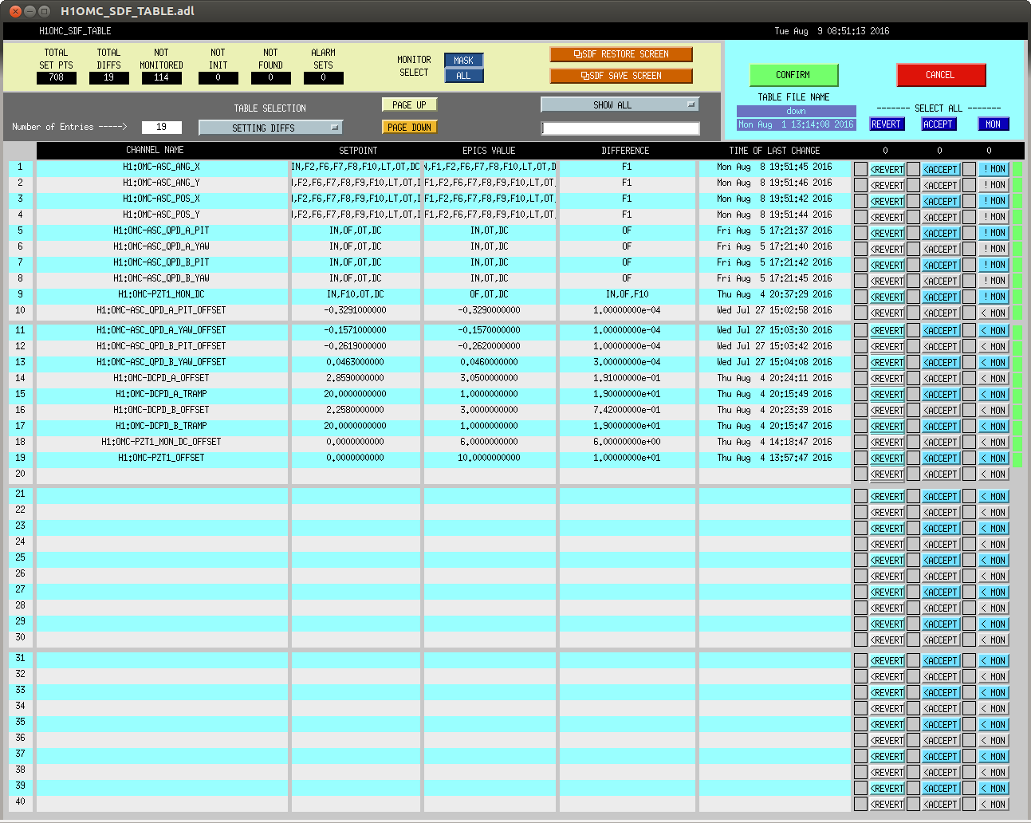Select all MON under SELECT ALL
The image size is (1031, 823).
pos(994,124)
